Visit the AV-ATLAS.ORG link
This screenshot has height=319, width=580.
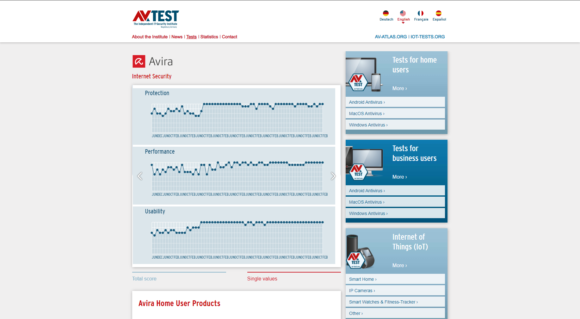coord(391,37)
